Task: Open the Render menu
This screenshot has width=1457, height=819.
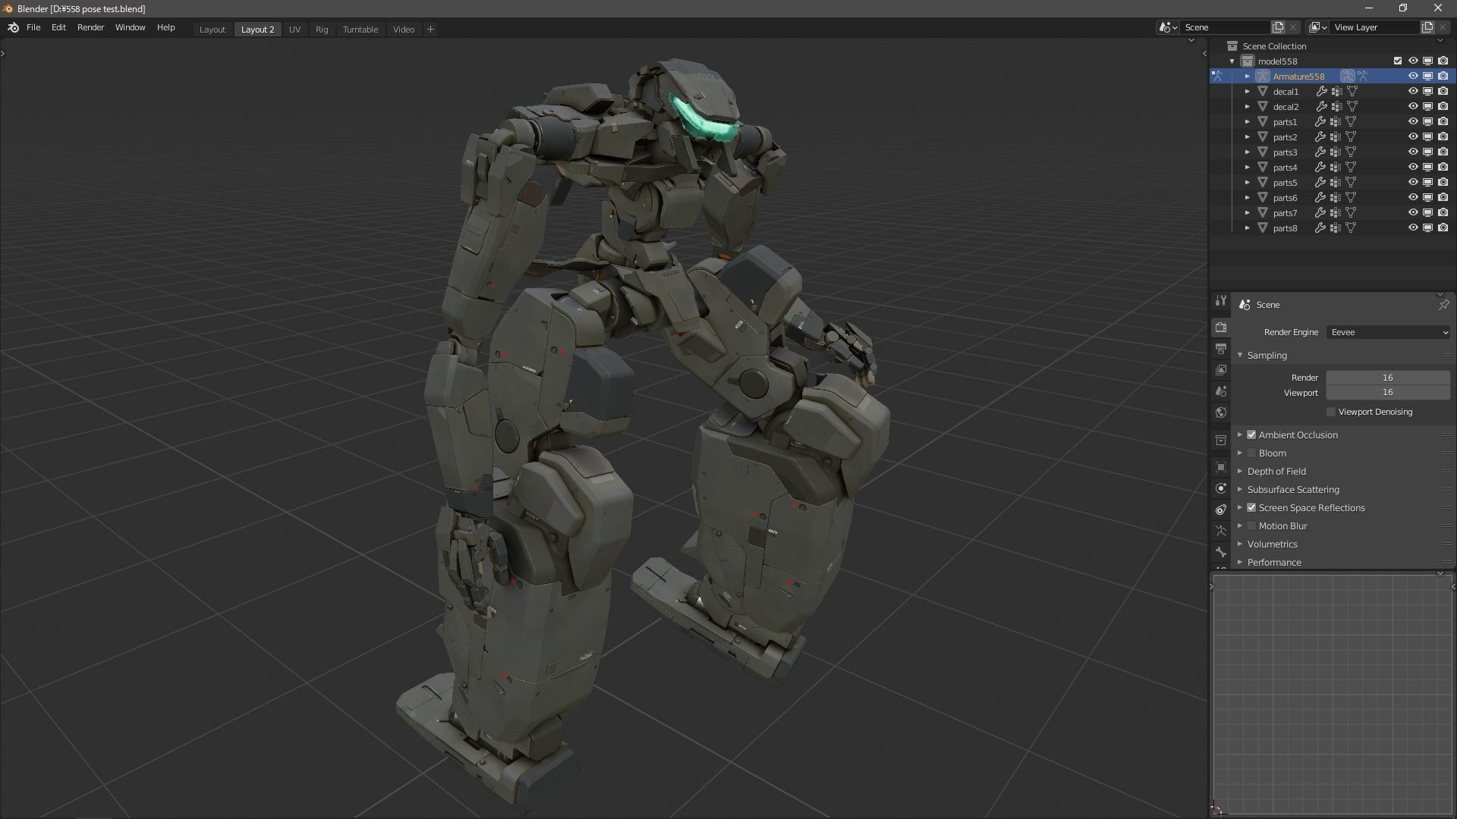Action: tap(90, 27)
